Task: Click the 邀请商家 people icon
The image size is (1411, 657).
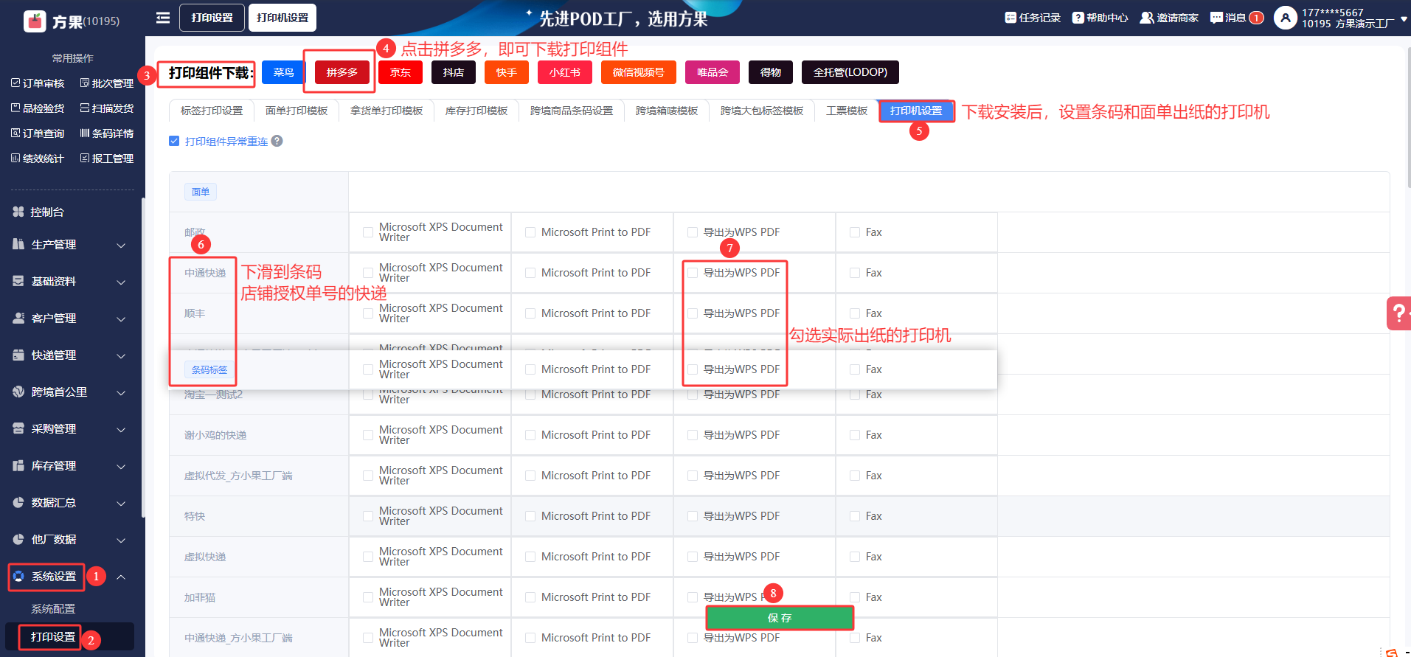Action: (x=1147, y=18)
